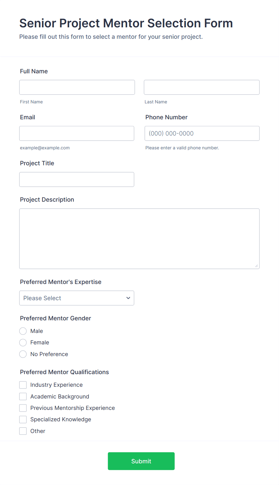The height and width of the screenshot is (485, 279).
Task: Focus the Project Title text field
Action: point(76,179)
